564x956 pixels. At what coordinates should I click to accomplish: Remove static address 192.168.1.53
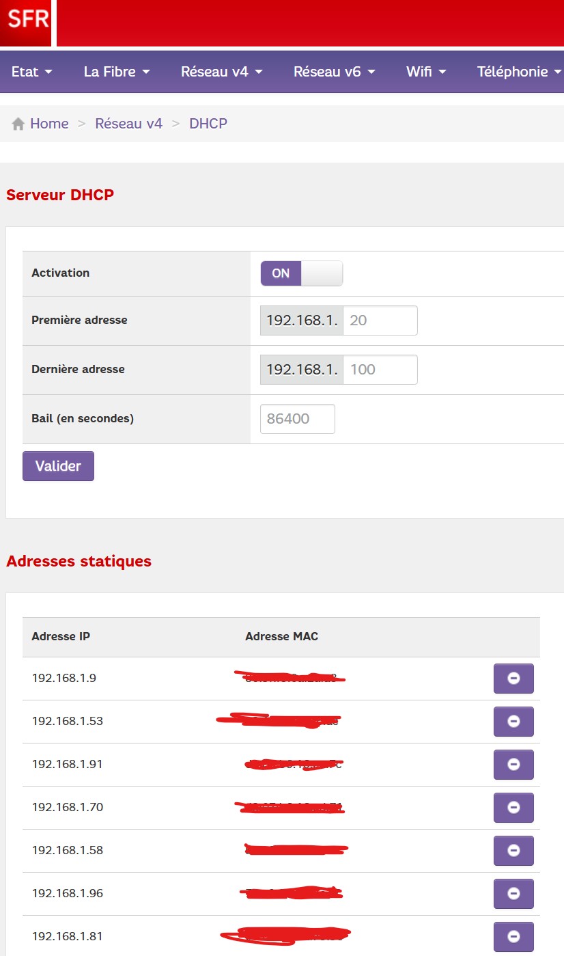513,722
